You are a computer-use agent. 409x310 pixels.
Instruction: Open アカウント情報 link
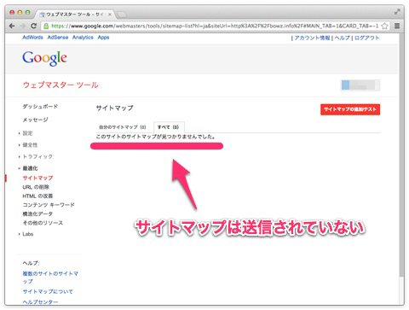[x=312, y=38]
